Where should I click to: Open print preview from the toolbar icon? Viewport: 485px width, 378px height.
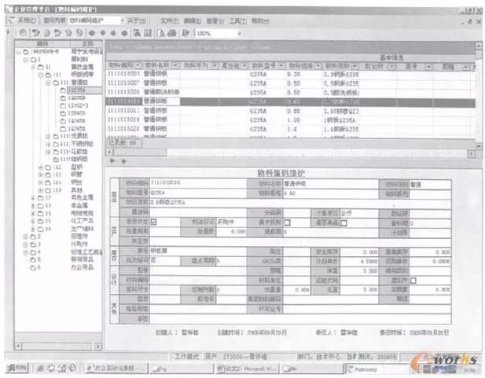[160, 33]
